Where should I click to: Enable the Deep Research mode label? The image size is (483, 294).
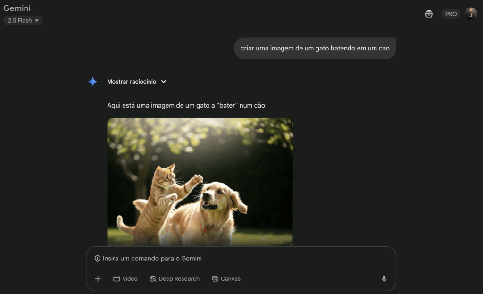coord(179,279)
